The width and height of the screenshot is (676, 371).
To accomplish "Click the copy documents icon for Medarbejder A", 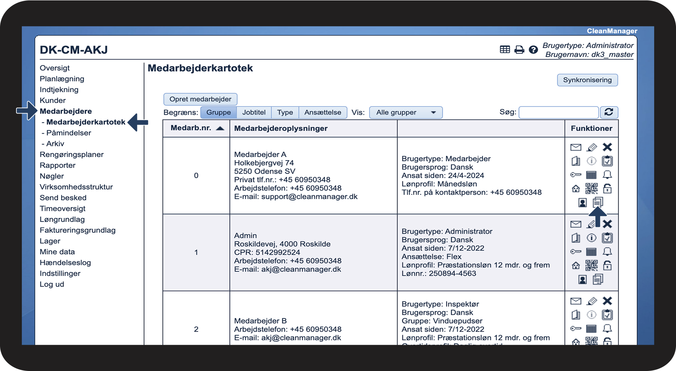I will [x=598, y=202].
